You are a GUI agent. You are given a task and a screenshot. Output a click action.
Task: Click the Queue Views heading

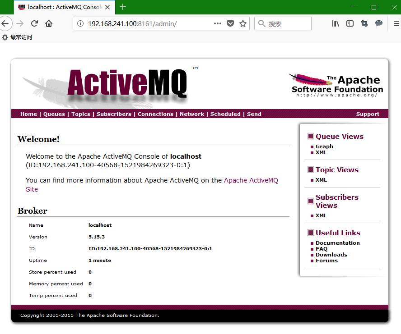pyautogui.click(x=340, y=137)
